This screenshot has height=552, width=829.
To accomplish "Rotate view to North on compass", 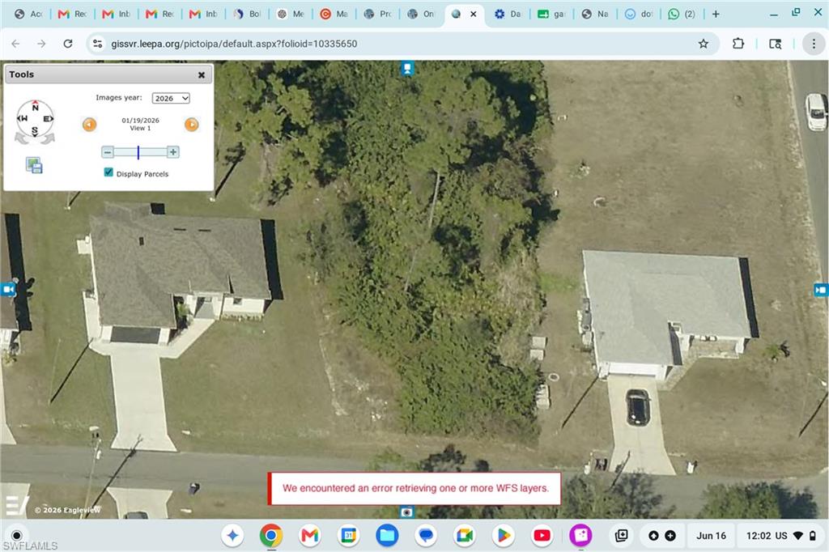I will click(x=35, y=105).
